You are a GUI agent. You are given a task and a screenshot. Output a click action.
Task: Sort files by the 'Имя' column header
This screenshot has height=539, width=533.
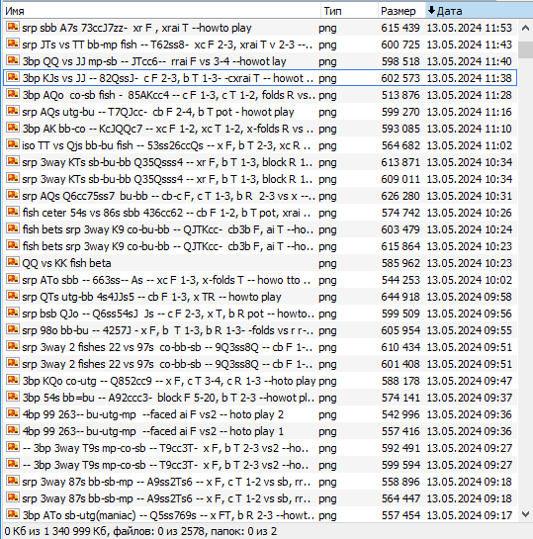[161, 11]
